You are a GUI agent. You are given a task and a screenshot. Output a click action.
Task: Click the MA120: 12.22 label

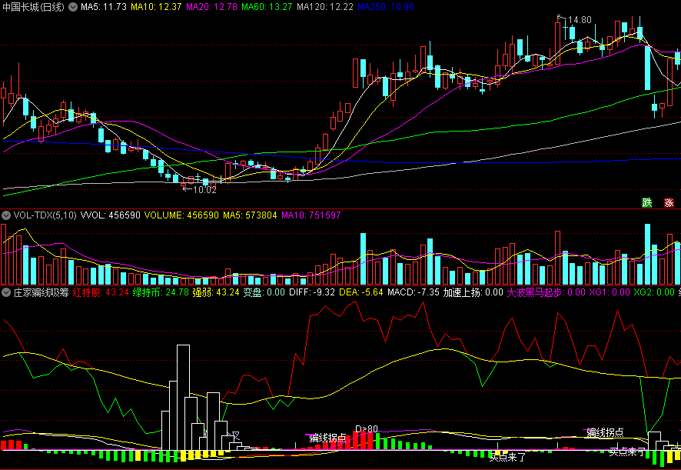[325, 7]
